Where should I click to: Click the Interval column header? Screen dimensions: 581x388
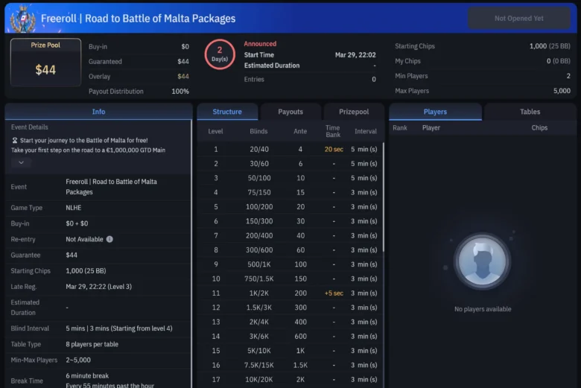tap(365, 131)
